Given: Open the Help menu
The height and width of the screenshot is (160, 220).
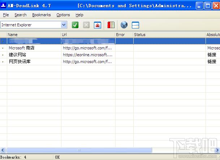Looking at the screenshot, I should [x=79, y=15].
